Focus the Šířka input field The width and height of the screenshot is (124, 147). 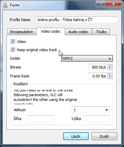[41, 119]
